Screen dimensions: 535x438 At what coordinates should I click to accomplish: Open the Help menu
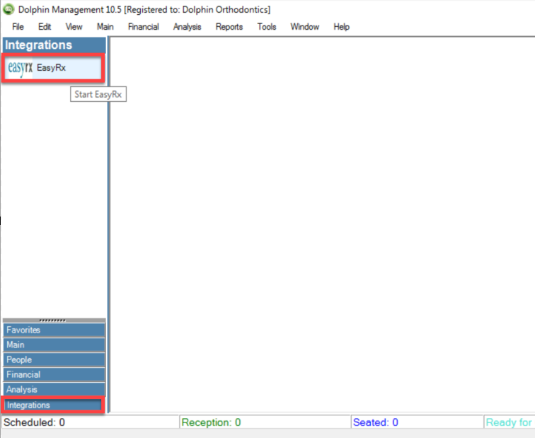pos(342,27)
